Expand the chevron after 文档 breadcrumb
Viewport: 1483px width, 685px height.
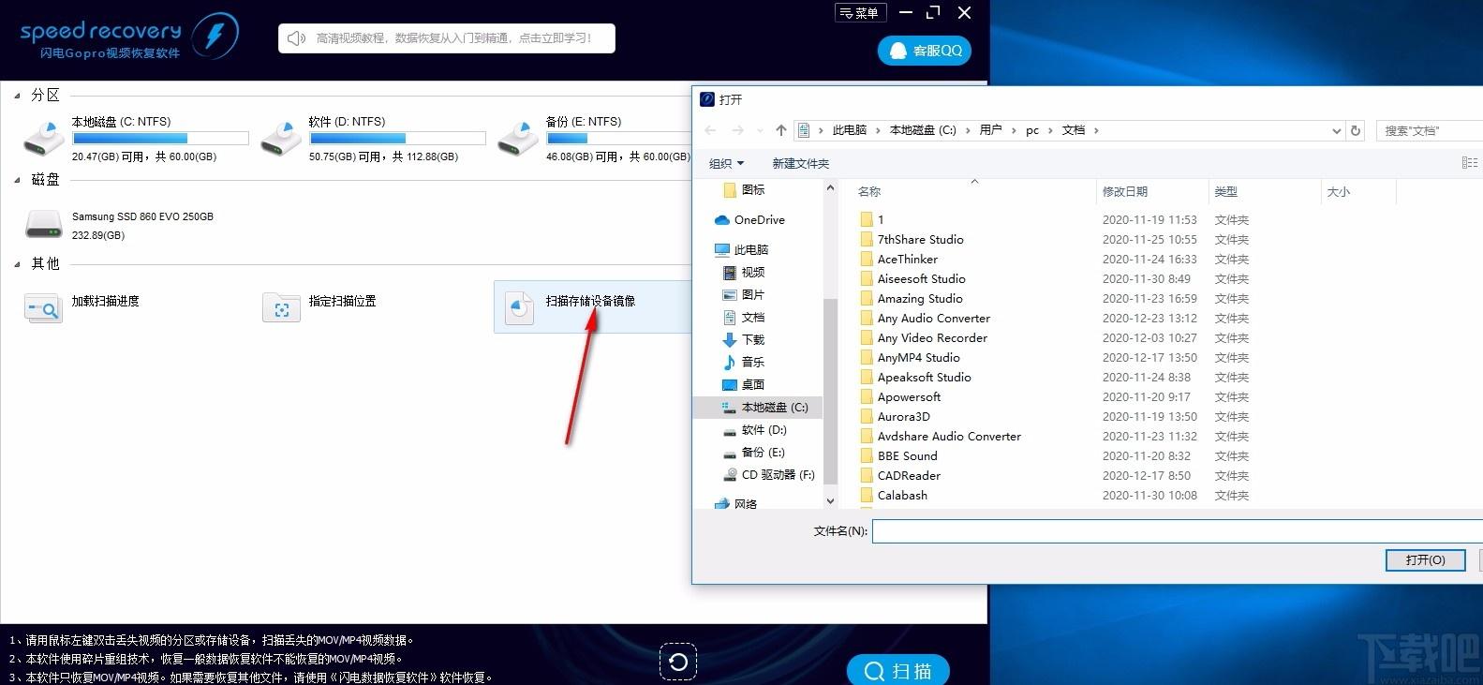(1096, 130)
